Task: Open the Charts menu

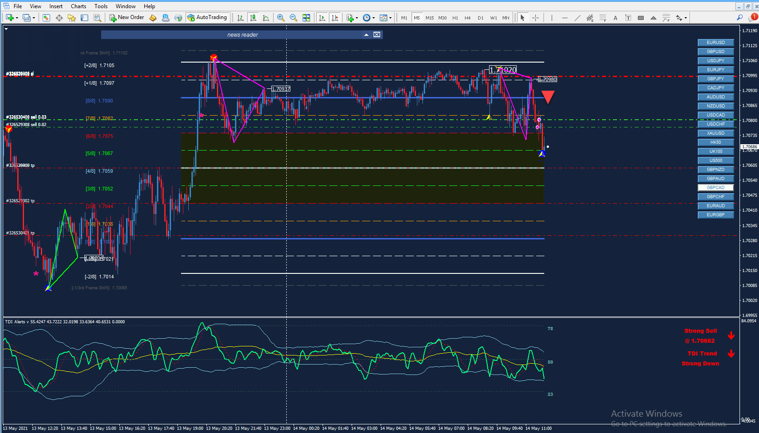Action: (78, 6)
